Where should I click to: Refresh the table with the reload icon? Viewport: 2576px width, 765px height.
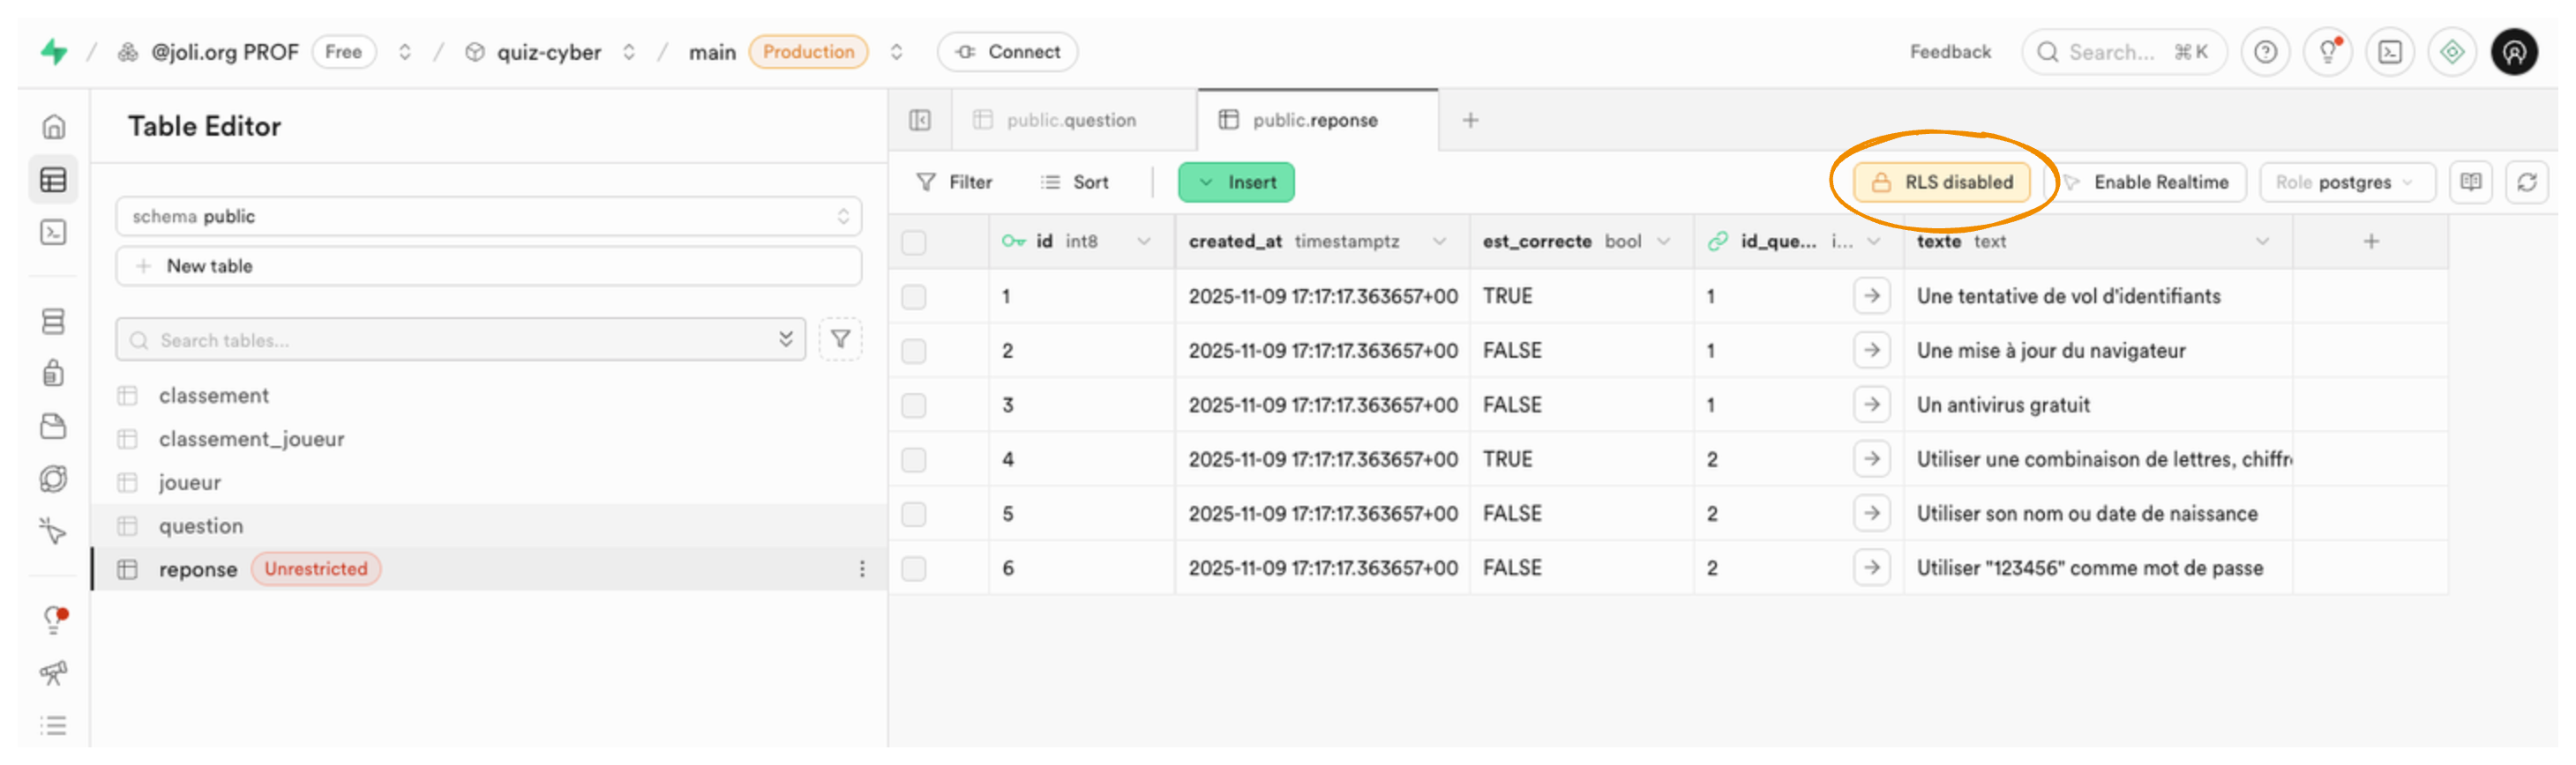pos(2526,182)
